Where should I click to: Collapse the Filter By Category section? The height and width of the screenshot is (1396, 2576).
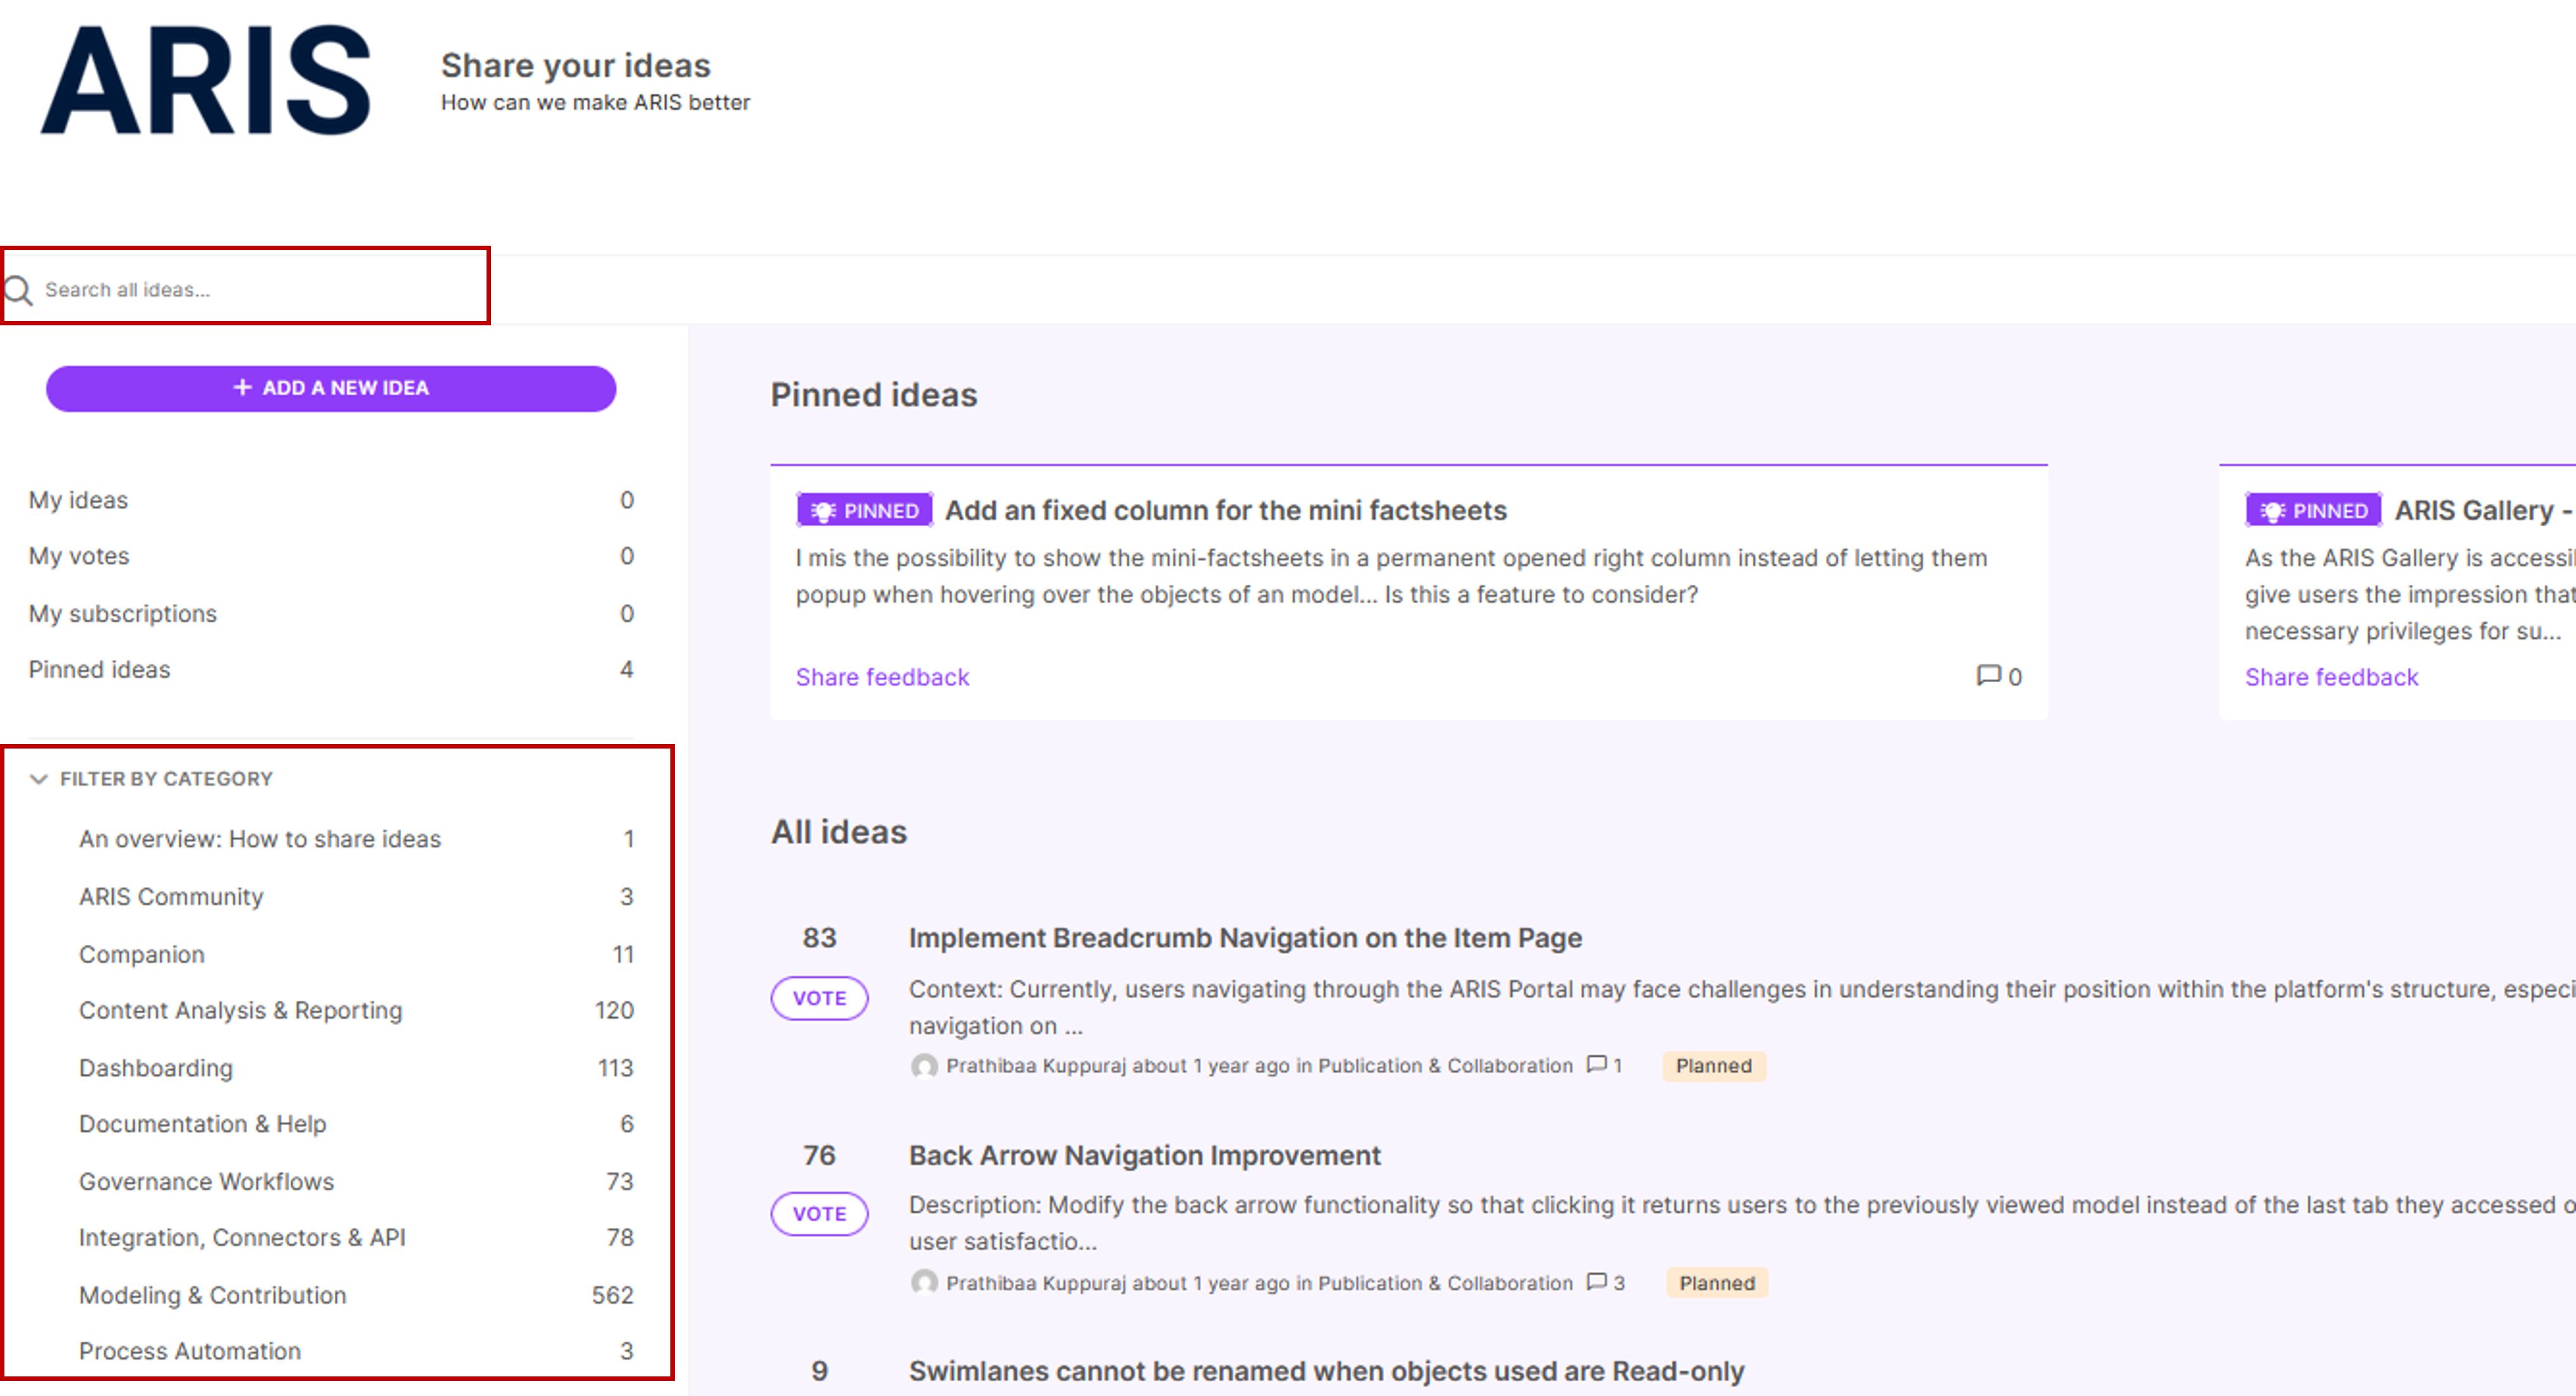coord(39,778)
